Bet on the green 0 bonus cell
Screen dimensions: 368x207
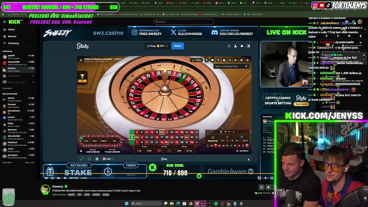[x=132, y=137]
